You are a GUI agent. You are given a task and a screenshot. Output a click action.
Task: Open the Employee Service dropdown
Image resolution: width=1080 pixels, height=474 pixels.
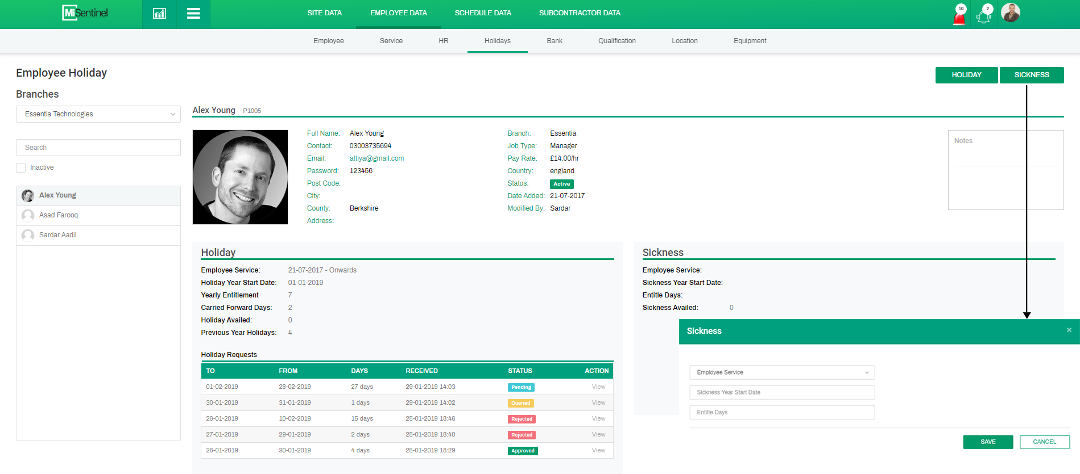tap(782, 372)
